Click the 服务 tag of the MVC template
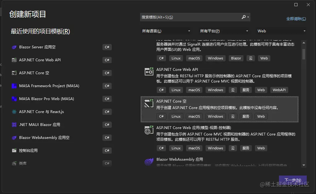Screen dimensions: 316x194 pyautogui.click(x=246, y=148)
